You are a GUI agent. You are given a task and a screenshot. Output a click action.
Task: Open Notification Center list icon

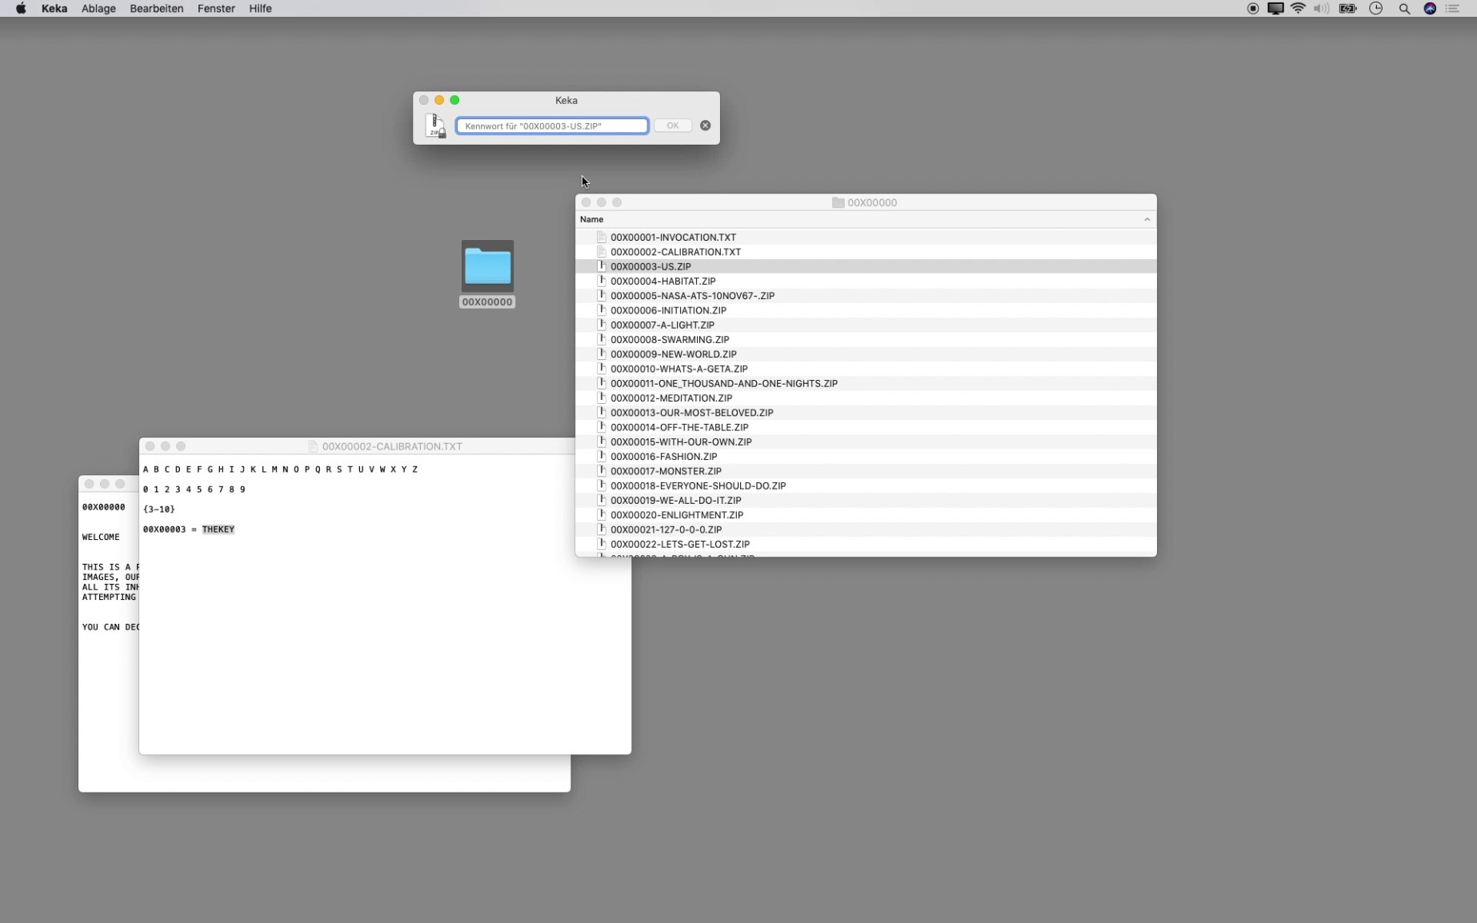(1453, 9)
